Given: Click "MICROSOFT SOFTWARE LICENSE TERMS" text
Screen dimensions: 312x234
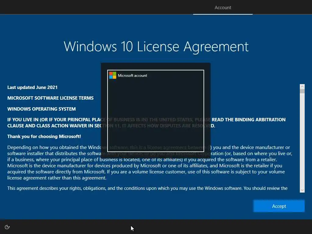Looking at the screenshot, I should pos(50,98).
